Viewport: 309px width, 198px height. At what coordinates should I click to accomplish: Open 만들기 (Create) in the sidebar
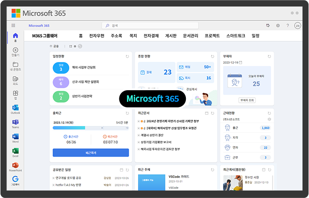15,52
